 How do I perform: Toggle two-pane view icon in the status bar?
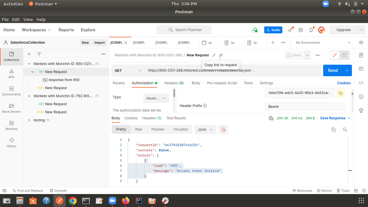pos(356,190)
